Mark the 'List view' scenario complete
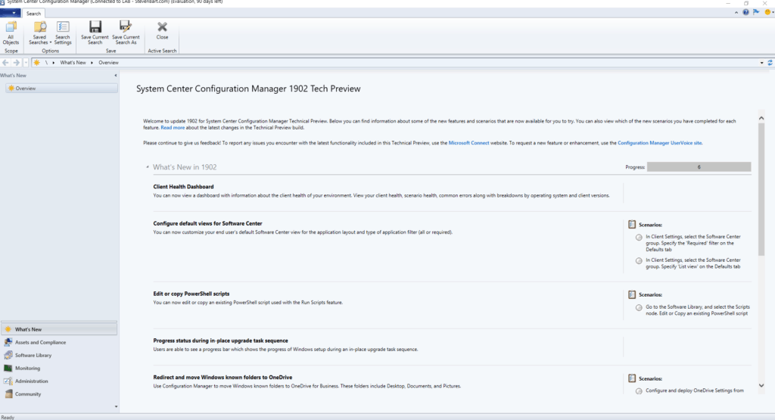The image size is (775, 420). pyautogui.click(x=639, y=261)
